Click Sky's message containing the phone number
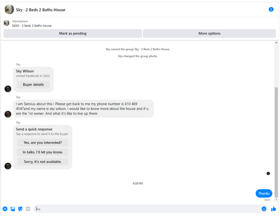280x216 pixels. 83,109
